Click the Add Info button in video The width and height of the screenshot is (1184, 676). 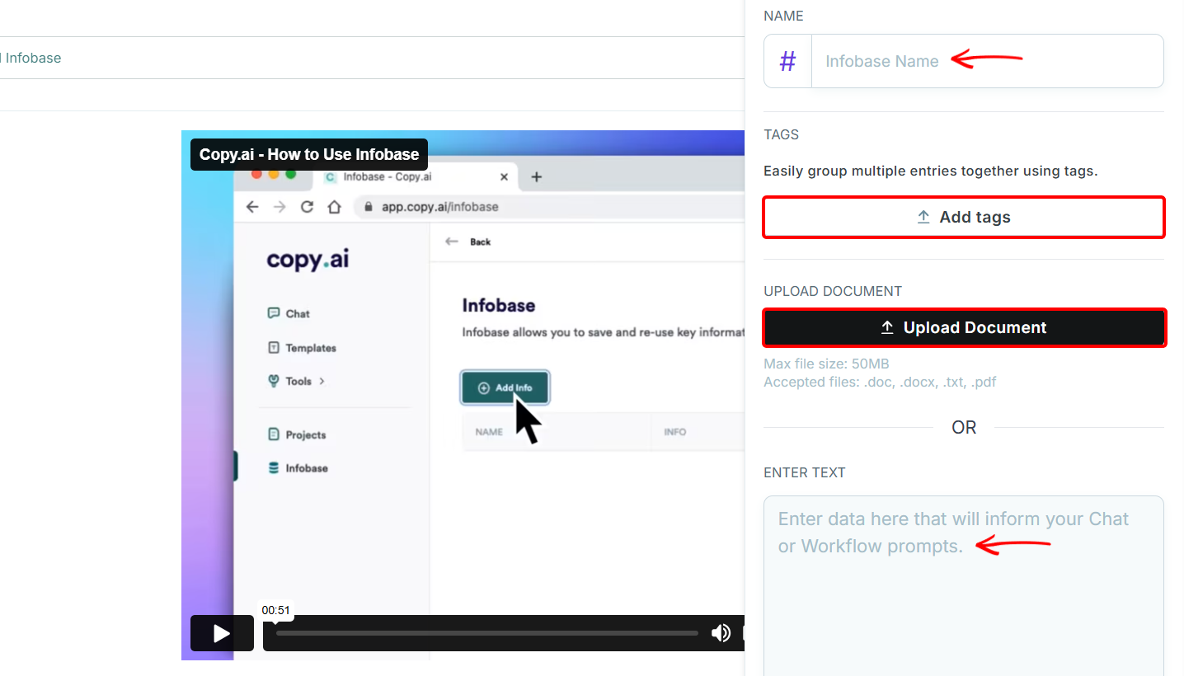(x=505, y=387)
